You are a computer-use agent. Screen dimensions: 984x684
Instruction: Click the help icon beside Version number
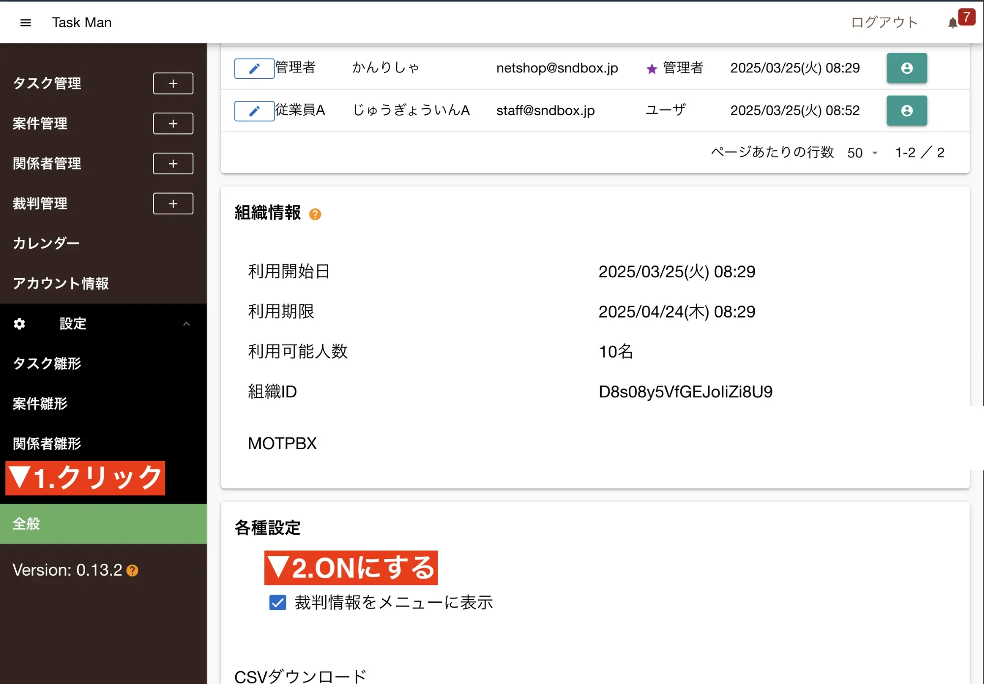pos(132,570)
